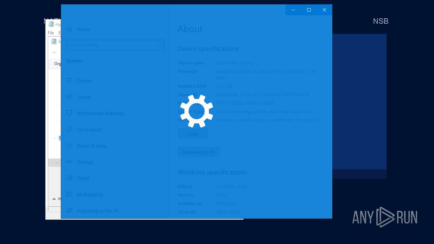The height and width of the screenshot is (244, 434).
Task: Click the Storage drive icon
Action: click(69, 162)
